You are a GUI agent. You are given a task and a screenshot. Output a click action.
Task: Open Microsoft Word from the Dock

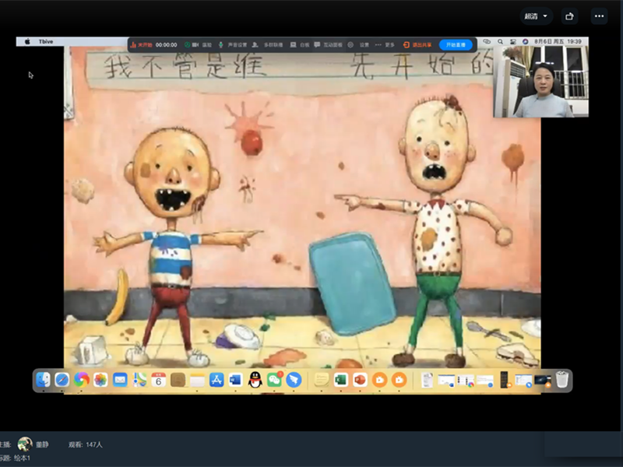point(236,380)
